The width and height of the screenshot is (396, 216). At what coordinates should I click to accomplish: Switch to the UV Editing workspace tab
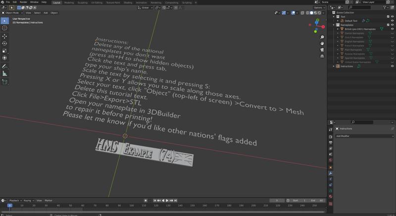97,2
